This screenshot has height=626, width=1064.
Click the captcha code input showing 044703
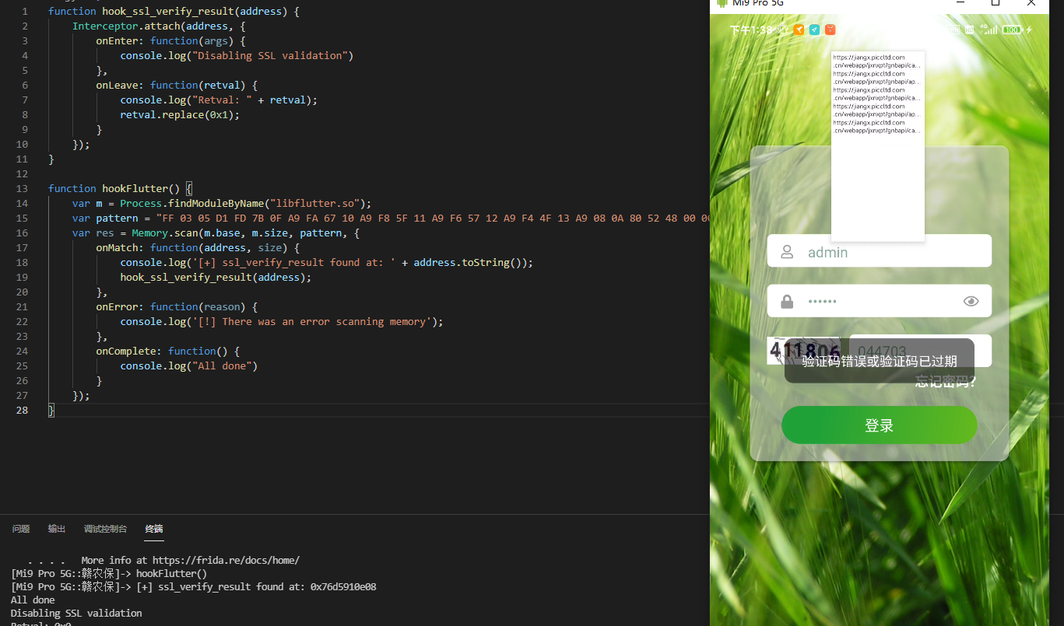click(920, 351)
